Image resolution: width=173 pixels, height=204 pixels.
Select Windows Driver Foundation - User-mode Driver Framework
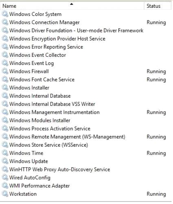(x=76, y=30)
